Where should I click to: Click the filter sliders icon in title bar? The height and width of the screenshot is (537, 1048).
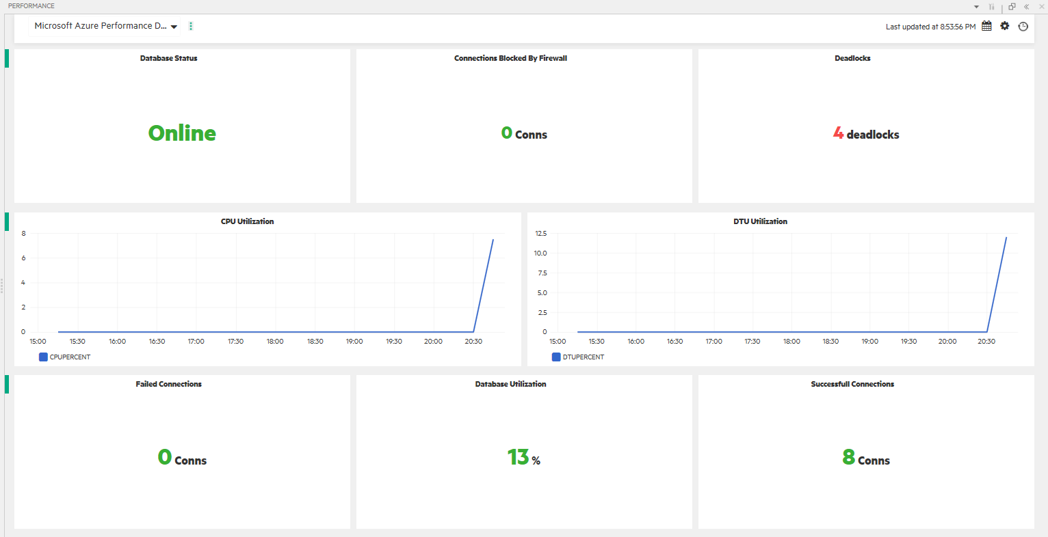(992, 6)
